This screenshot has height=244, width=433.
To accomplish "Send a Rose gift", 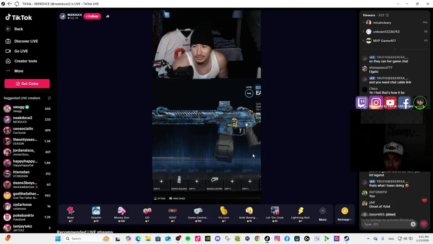I will point(70,215).
